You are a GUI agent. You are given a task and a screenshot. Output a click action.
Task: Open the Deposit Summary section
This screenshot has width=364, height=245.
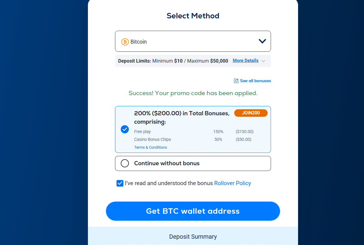click(x=193, y=237)
